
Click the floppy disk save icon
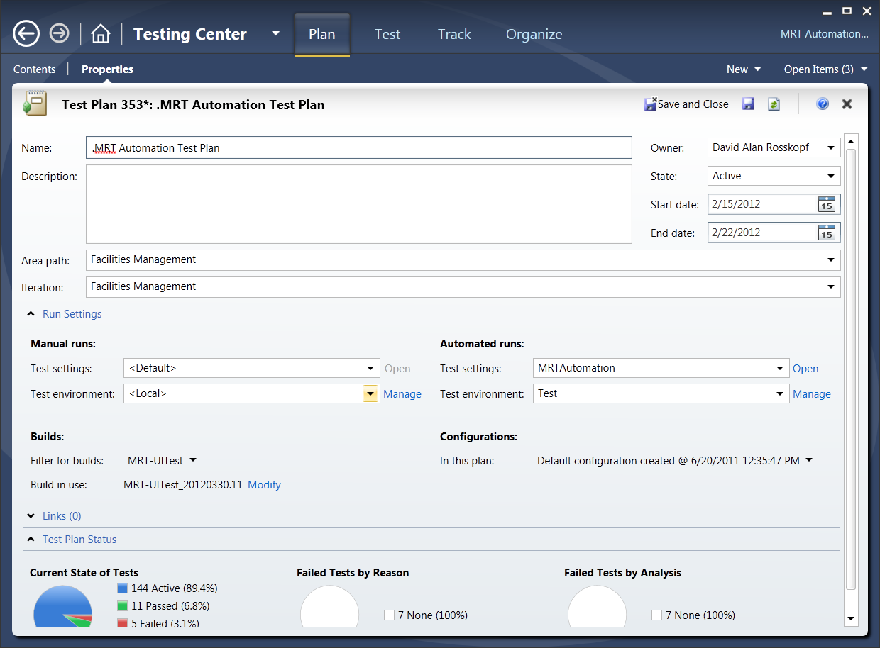pos(748,104)
